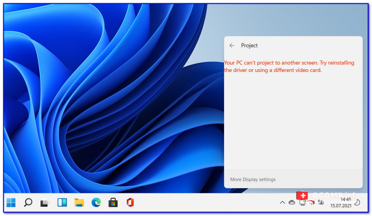Launch the Office app
Viewport: 372px width, 216px height.
coord(130,203)
